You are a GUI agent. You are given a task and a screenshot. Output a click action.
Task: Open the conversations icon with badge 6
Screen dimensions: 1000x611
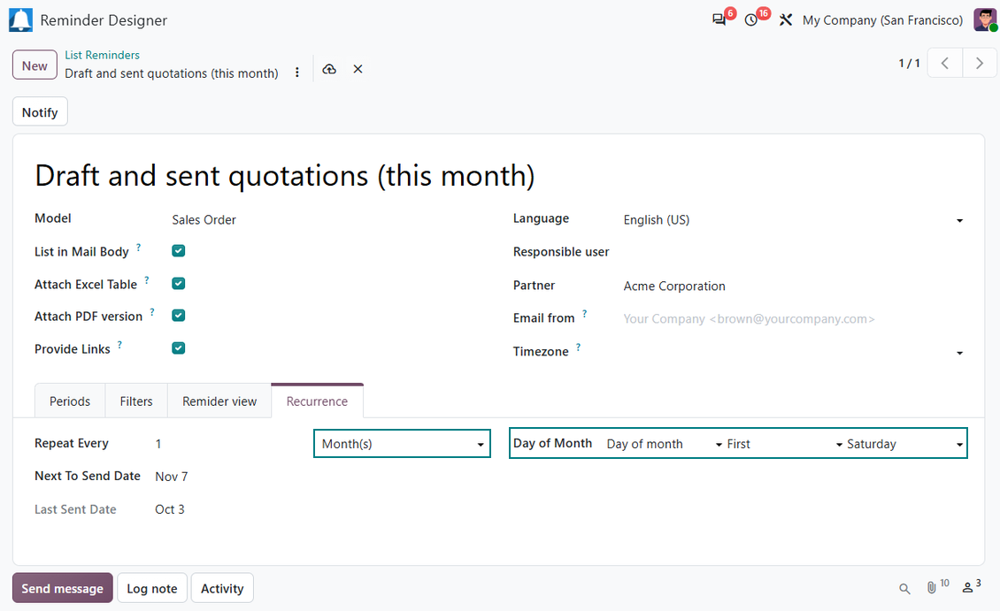719,19
